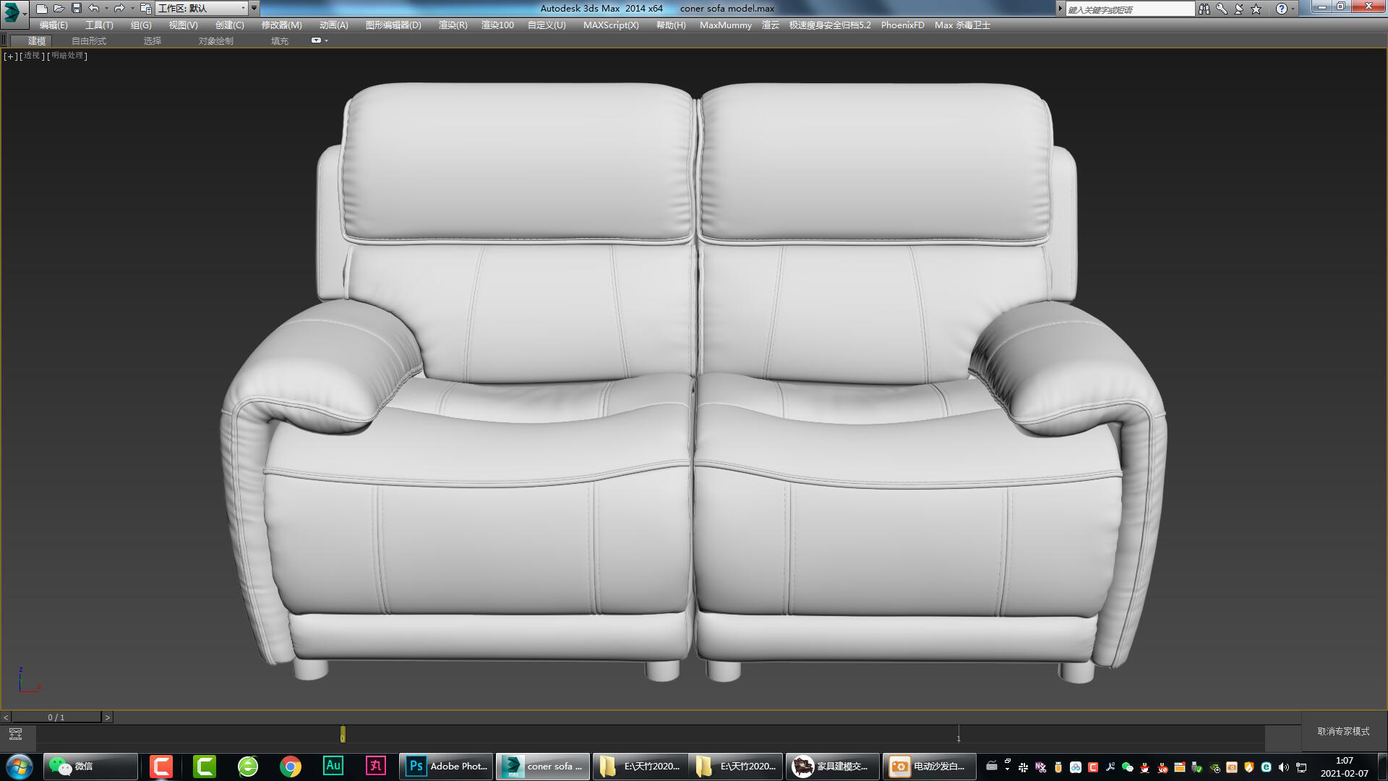Screen dimensions: 1388x781
Task: Open the [明暗处理] viewport shading dropdown
Action: pyautogui.click(x=67, y=56)
